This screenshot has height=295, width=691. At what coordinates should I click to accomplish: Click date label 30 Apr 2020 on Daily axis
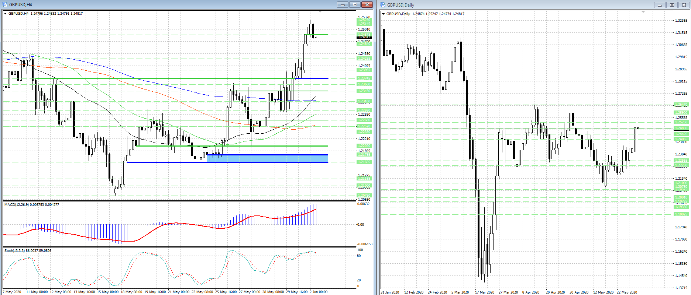pyautogui.click(x=579, y=292)
